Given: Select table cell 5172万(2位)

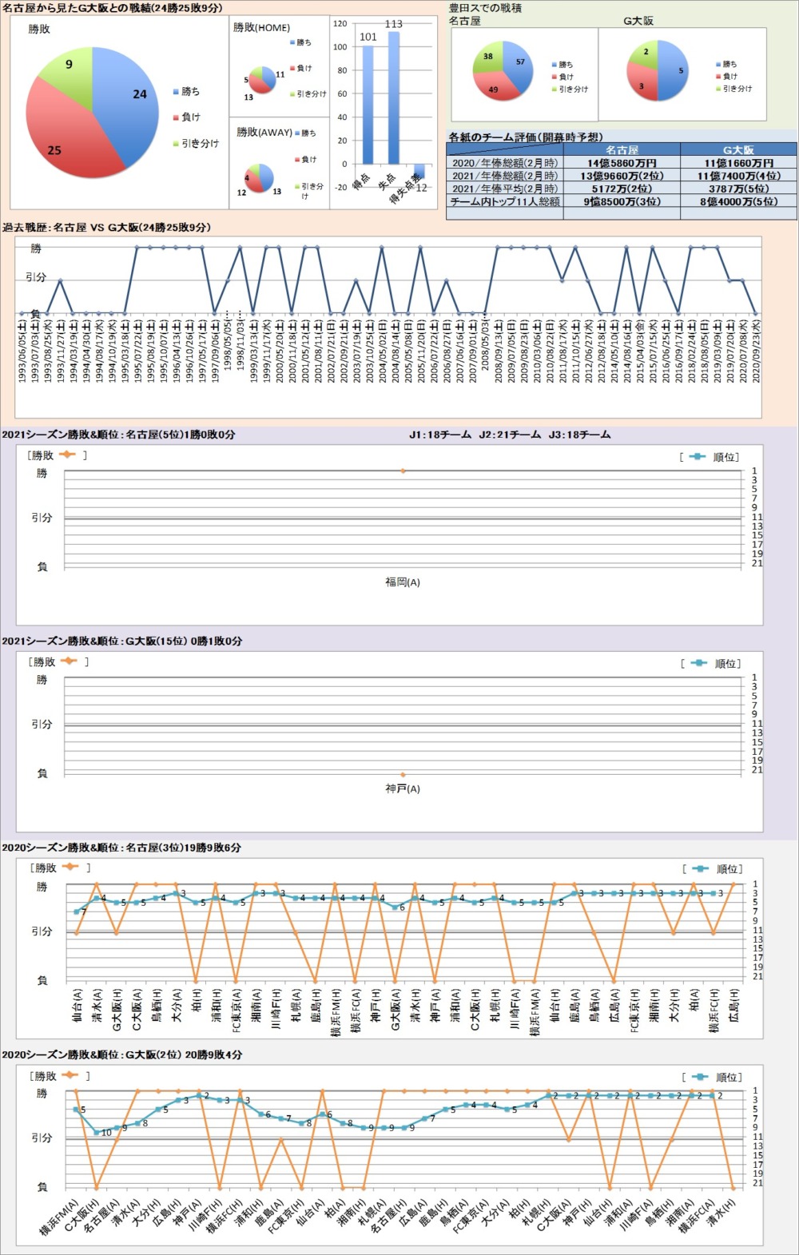Looking at the screenshot, I should click(622, 189).
